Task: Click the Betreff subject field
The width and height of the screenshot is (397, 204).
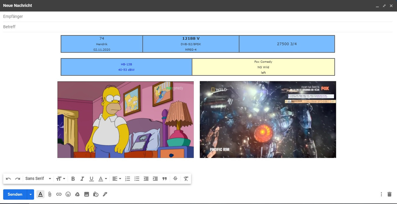Action: point(198,27)
